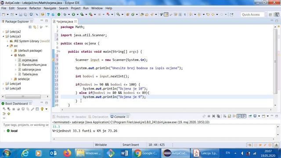The image size is (281, 158).
Task: Click the Windows Start button
Action: pos(7,153)
